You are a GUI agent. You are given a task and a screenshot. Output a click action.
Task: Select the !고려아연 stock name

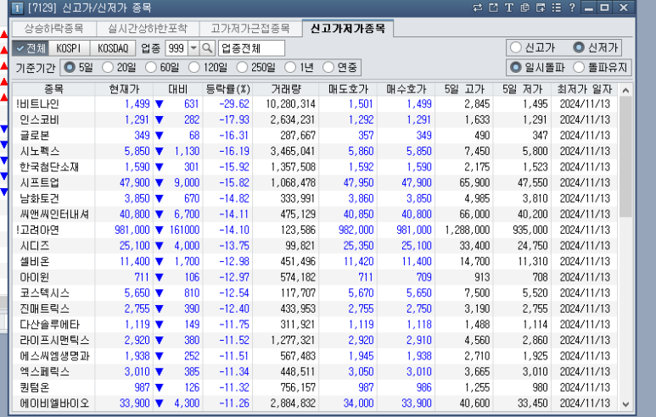[x=37, y=230]
